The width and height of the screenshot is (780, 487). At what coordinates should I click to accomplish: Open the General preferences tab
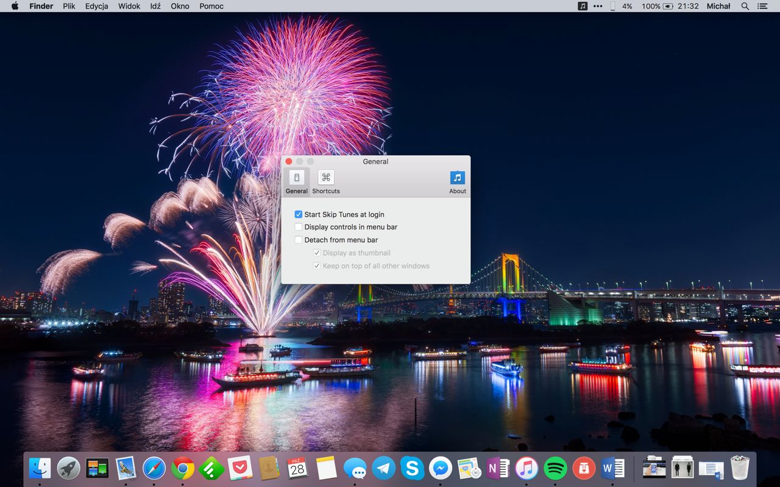click(297, 182)
